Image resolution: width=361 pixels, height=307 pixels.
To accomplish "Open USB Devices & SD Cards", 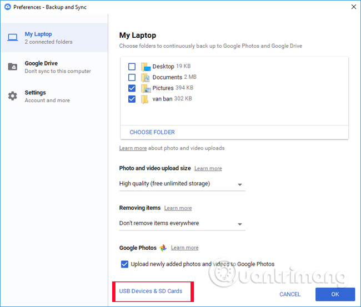I will tap(151, 291).
